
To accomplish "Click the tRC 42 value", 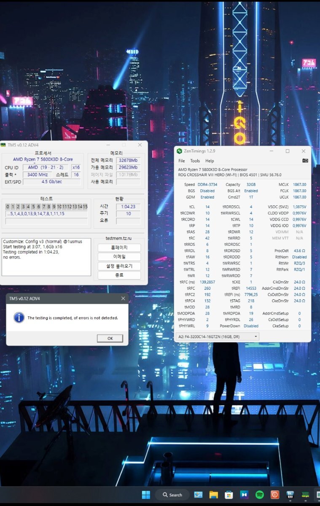I will [x=207, y=238].
